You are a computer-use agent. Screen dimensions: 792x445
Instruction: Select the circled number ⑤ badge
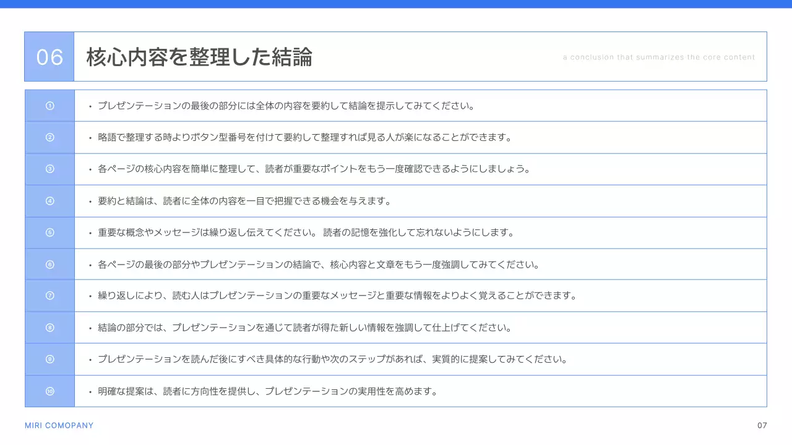pos(49,232)
